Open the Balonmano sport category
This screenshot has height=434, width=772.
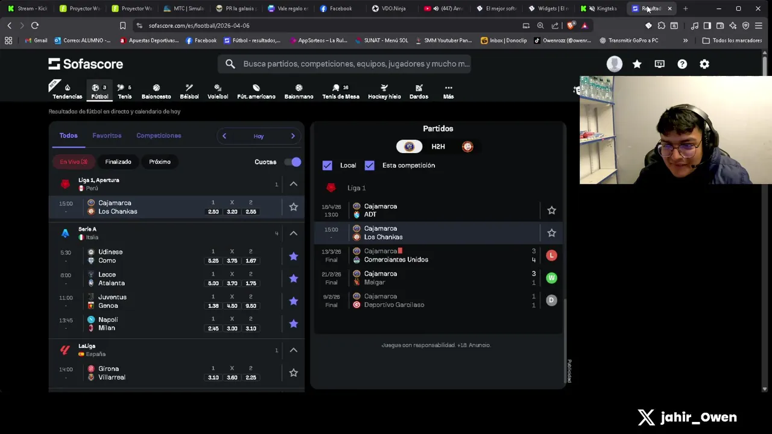click(299, 92)
